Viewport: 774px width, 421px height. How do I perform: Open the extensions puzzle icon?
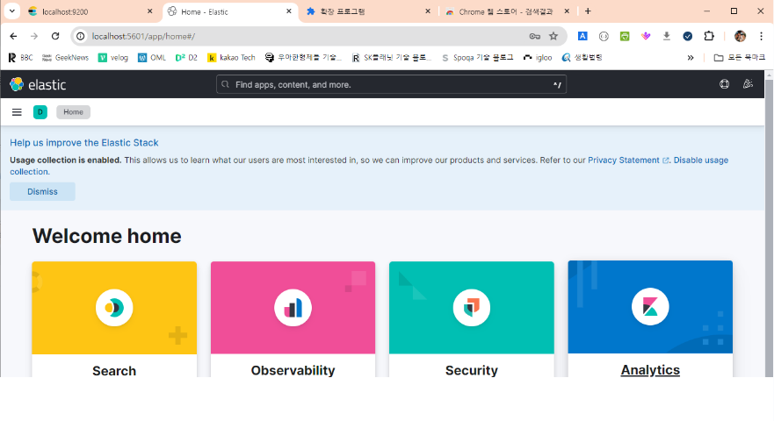click(709, 36)
